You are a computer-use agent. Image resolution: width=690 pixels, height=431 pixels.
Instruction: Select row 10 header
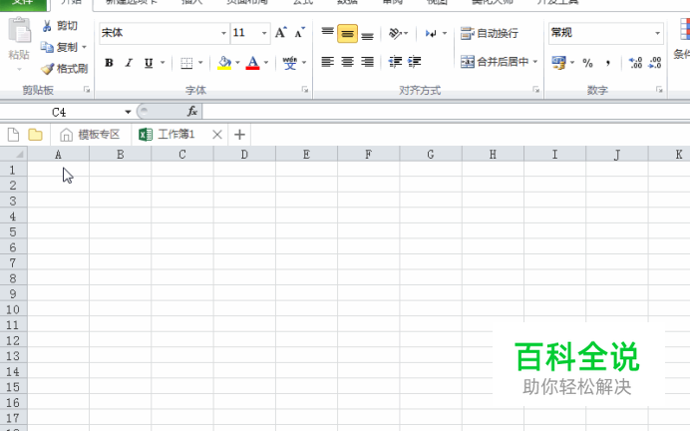click(x=13, y=309)
